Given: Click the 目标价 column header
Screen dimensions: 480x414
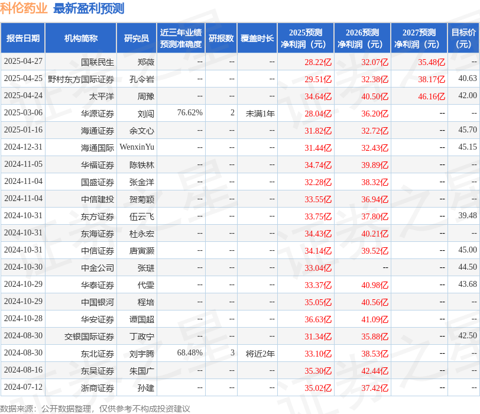Looking at the screenshot, I should pyautogui.click(x=463, y=38).
